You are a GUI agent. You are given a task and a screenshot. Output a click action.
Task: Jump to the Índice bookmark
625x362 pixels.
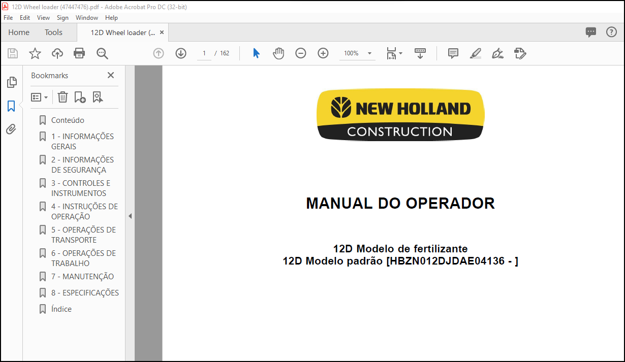[x=61, y=309]
